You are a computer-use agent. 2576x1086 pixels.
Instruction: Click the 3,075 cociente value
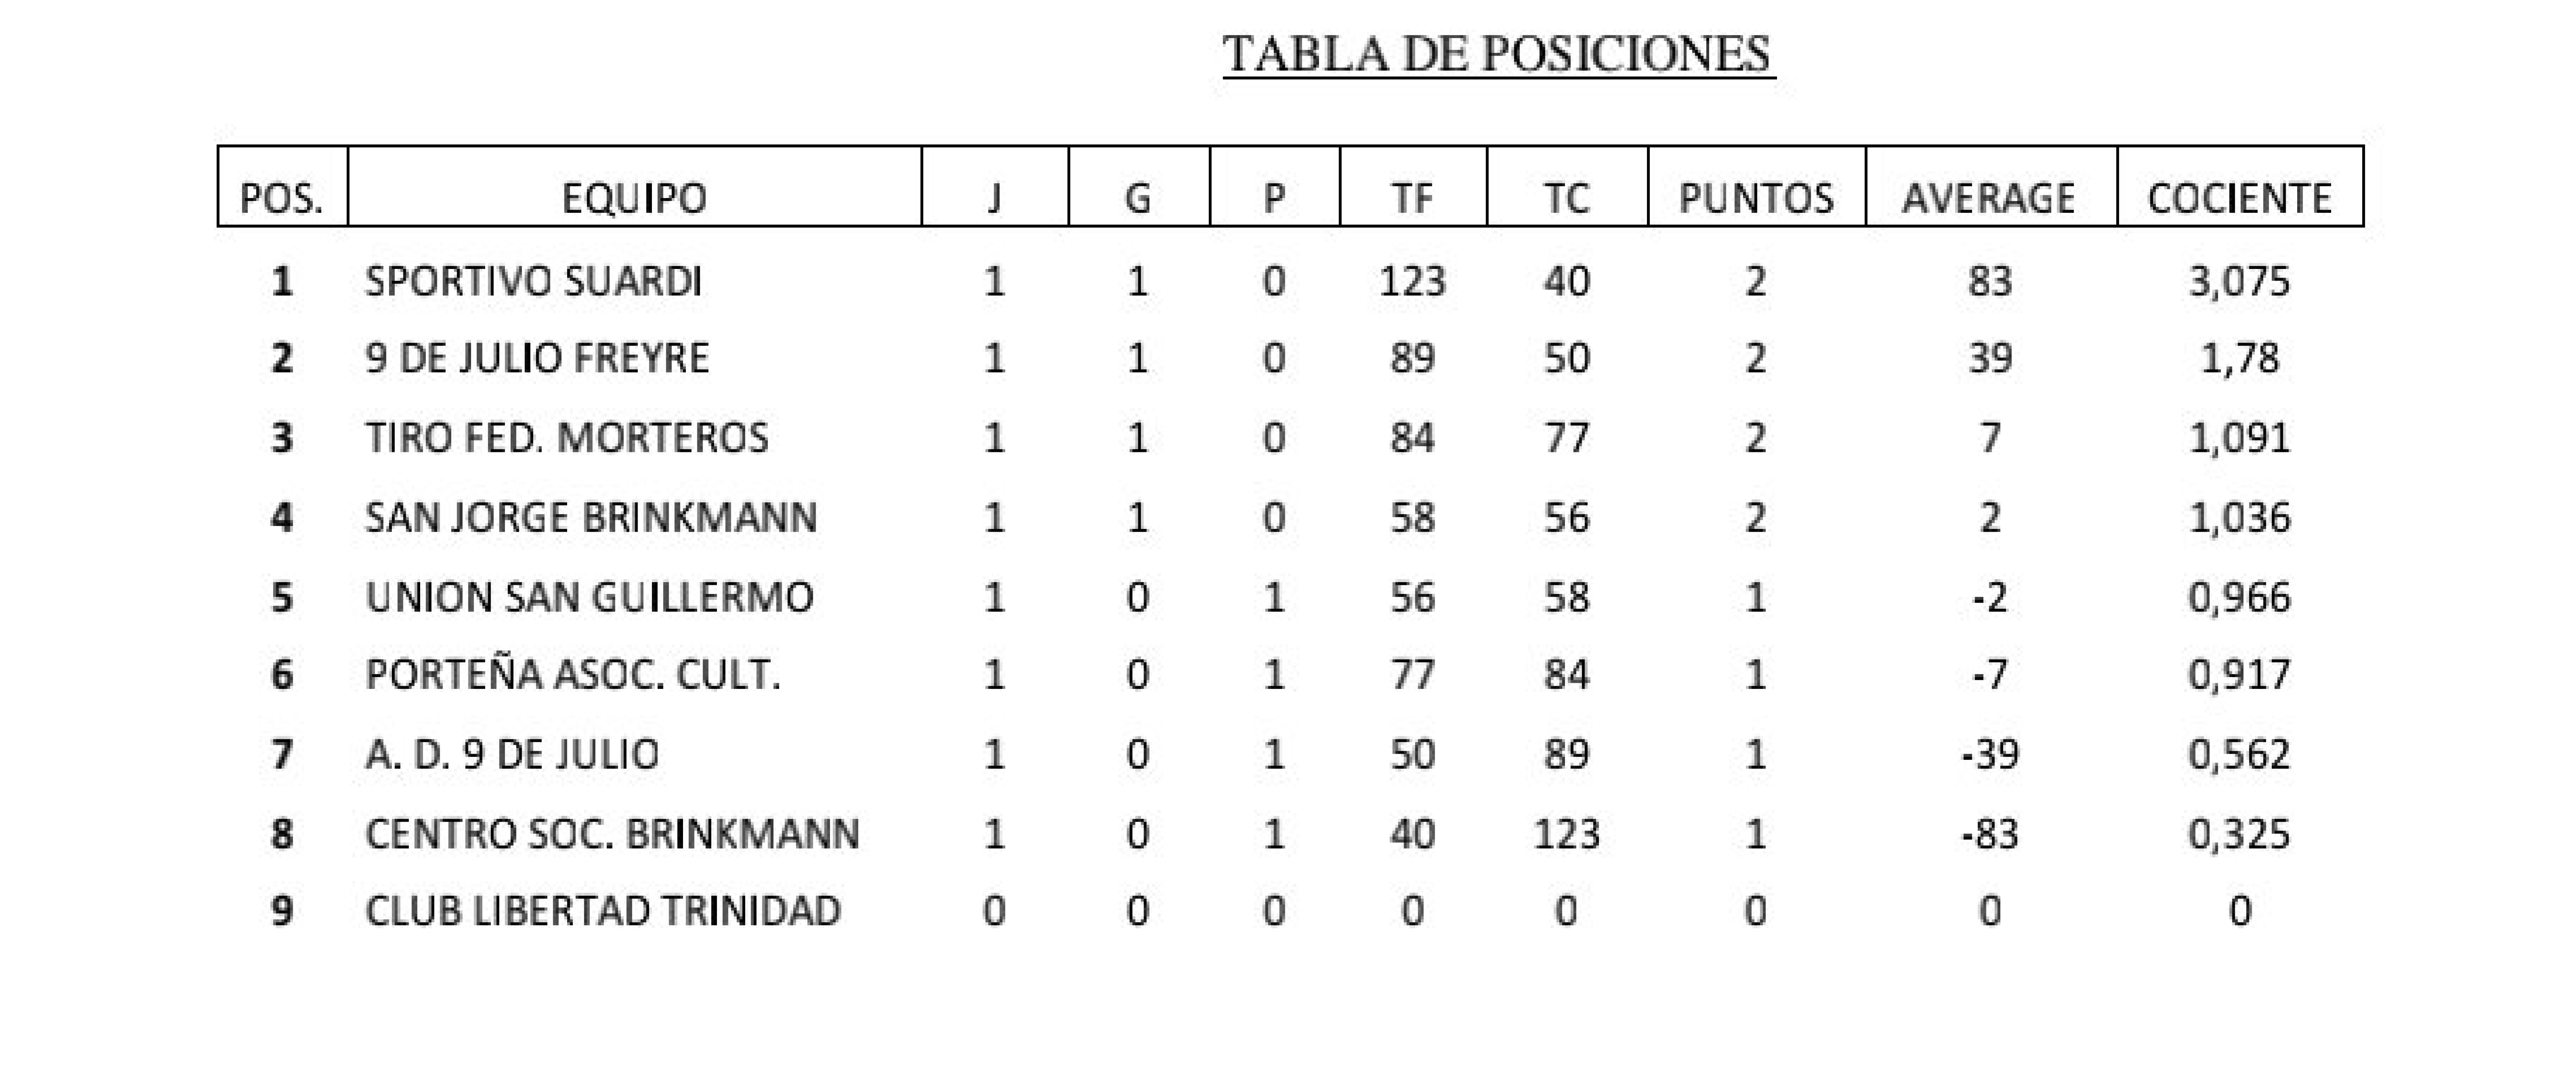click(x=2239, y=281)
